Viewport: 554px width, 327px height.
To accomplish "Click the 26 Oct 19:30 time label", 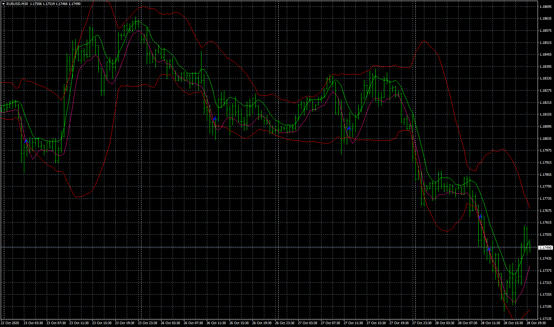I will 262,323.
